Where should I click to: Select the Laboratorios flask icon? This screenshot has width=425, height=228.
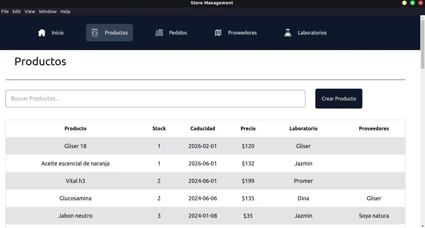pos(288,32)
